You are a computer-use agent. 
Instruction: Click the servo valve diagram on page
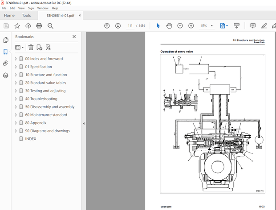(212, 124)
